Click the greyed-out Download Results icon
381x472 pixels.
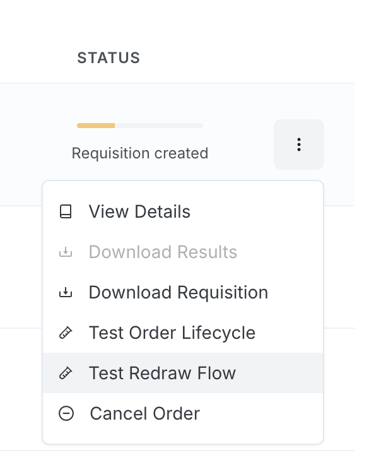coord(66,252)
